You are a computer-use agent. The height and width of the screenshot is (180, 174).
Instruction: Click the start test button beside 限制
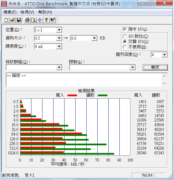tap(155, 67)
